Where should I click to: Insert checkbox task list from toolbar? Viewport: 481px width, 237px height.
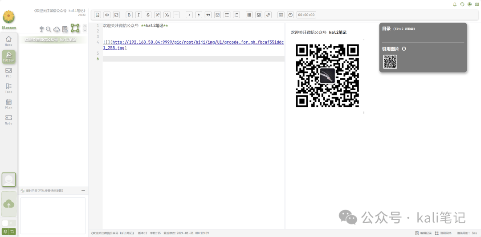217,15
